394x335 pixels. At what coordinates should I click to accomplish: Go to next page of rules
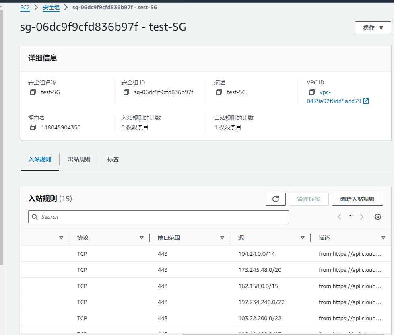pyautogui.click(x=361, y=217)
